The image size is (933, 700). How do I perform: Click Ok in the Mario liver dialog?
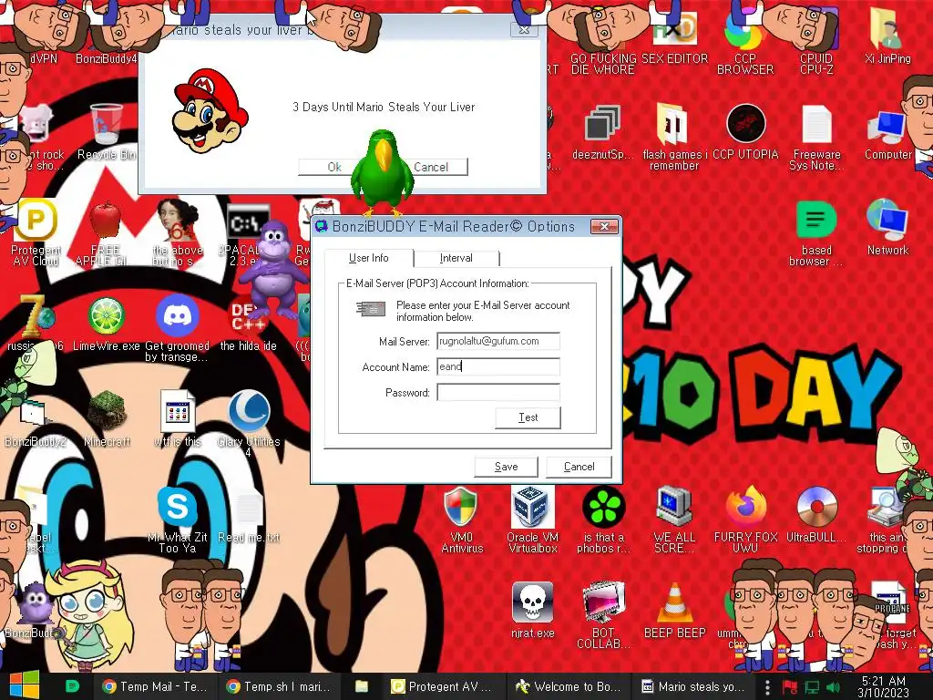(333, 167)
